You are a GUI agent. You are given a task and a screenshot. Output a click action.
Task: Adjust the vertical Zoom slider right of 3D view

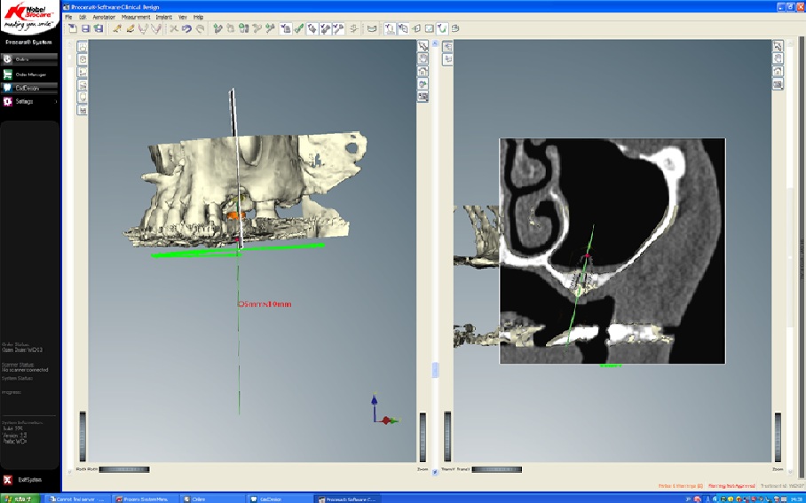point(423,436)
